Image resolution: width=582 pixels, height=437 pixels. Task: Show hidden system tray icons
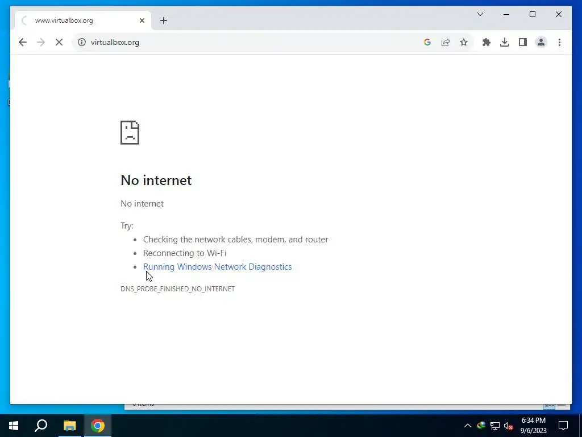pyautogui.click(x=468, y=426)
